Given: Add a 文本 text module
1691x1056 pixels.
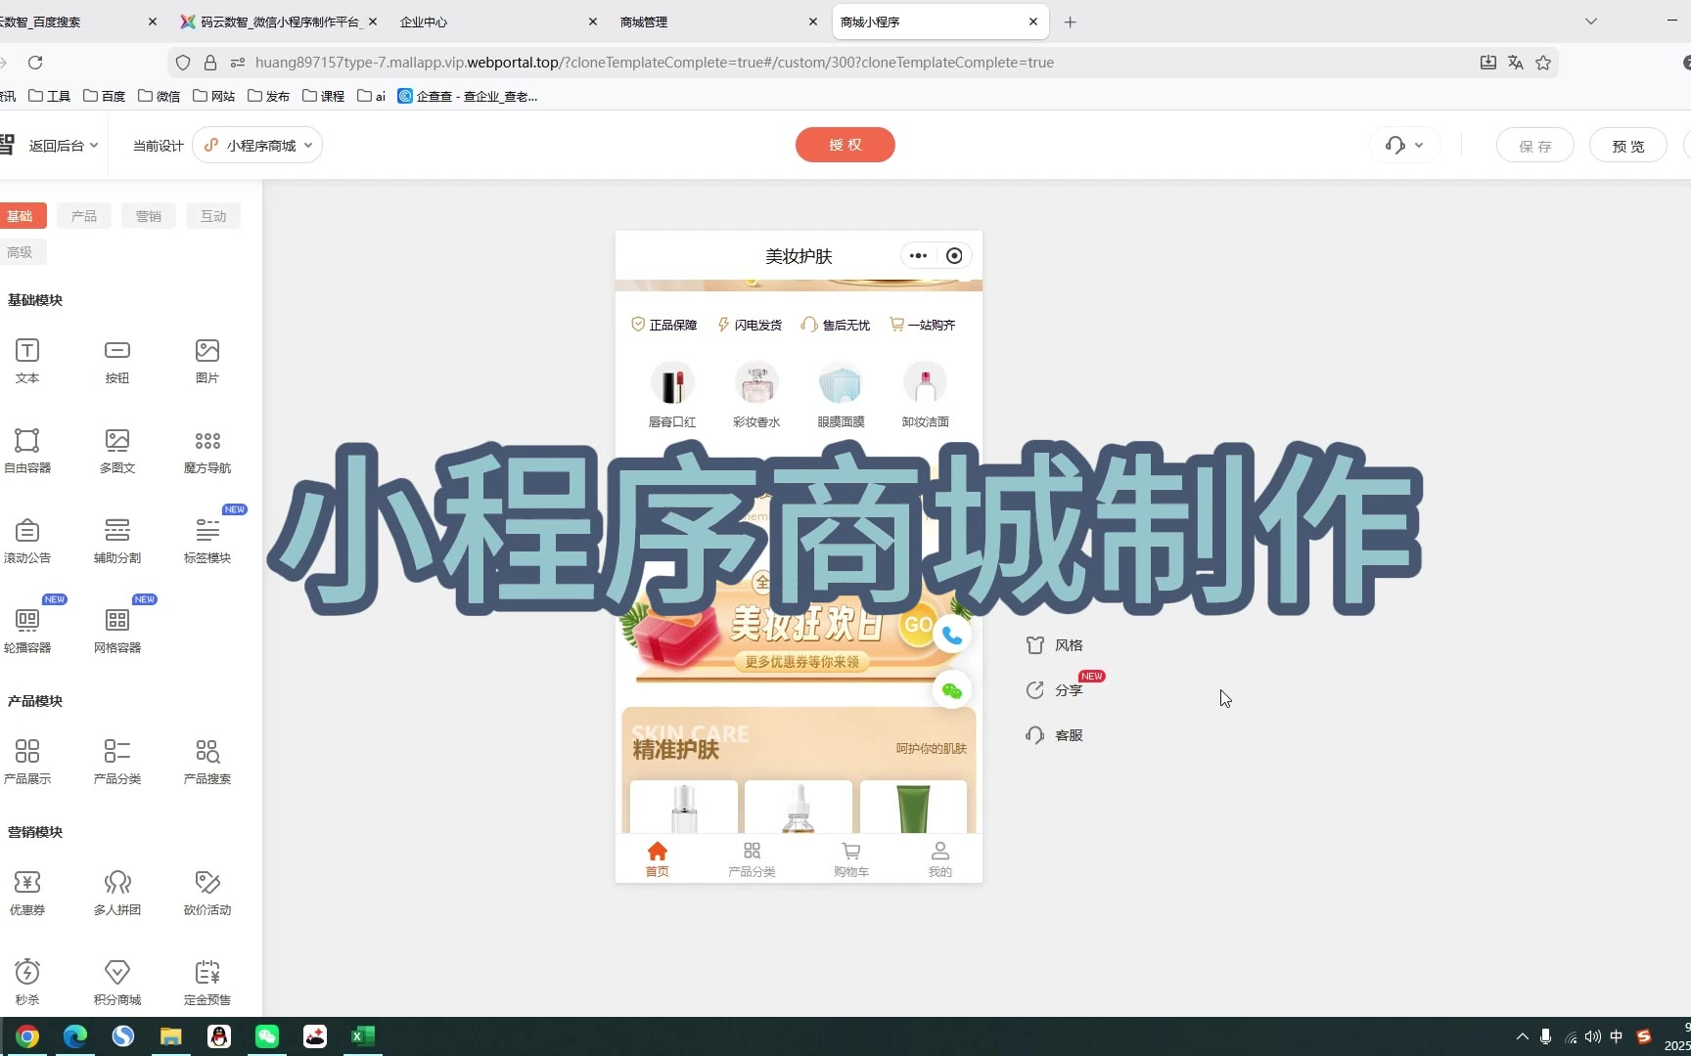Looking at the screenshot, I should pos(27,360).
